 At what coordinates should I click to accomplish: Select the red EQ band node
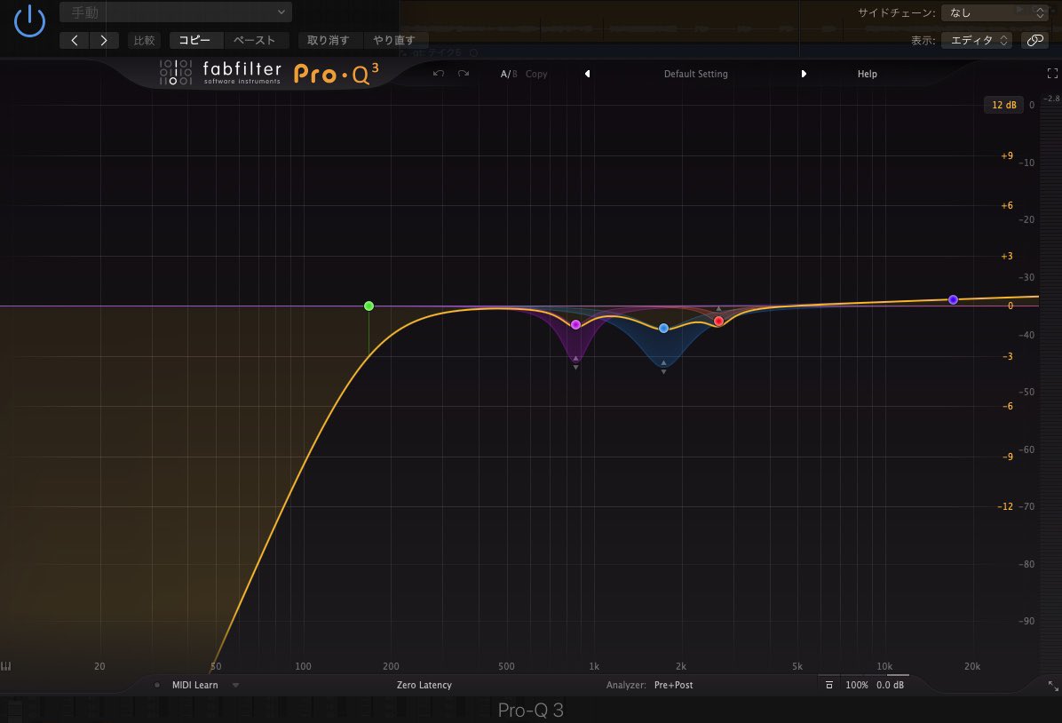pos(718,322)
